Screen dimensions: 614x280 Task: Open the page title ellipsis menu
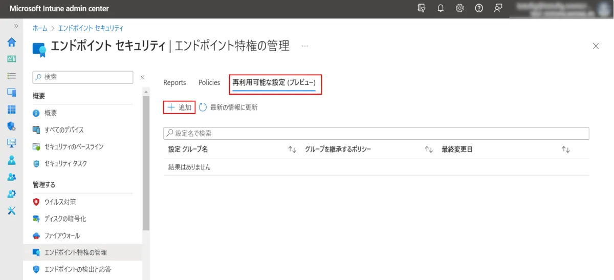[x=305, y=46]
